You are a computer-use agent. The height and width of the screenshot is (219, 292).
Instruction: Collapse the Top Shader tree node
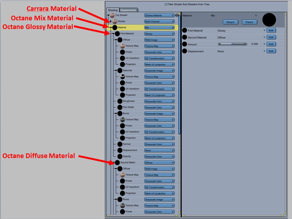pos(108,15)
